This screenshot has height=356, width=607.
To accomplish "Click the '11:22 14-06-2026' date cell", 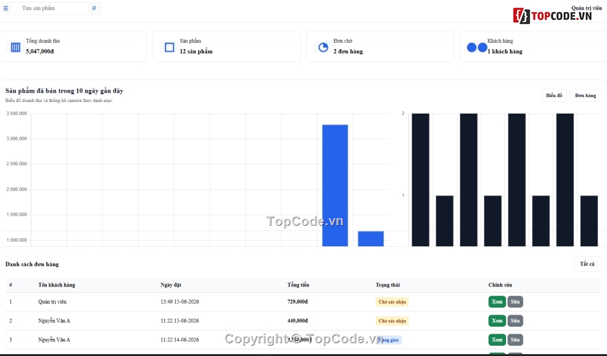I will coord(180,340).
